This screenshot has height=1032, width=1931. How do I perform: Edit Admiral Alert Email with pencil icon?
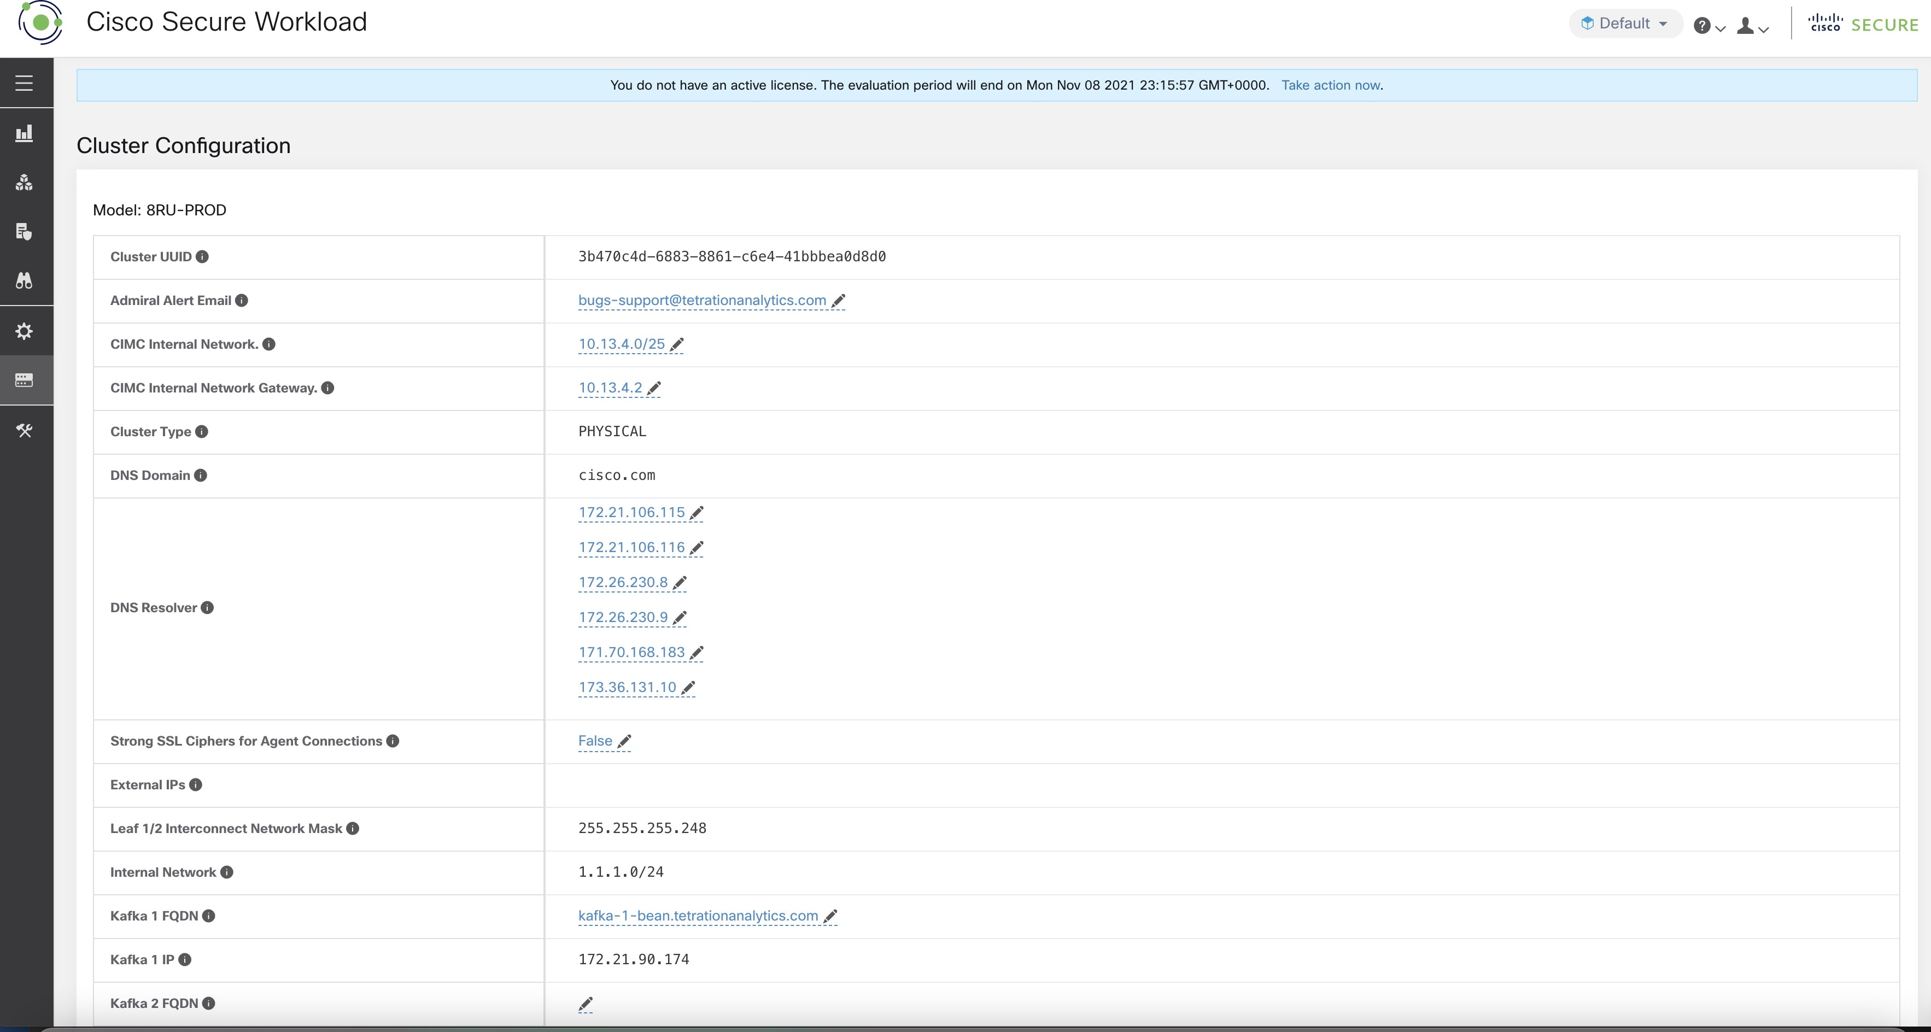pyautogui.click(x=838, y=301)
